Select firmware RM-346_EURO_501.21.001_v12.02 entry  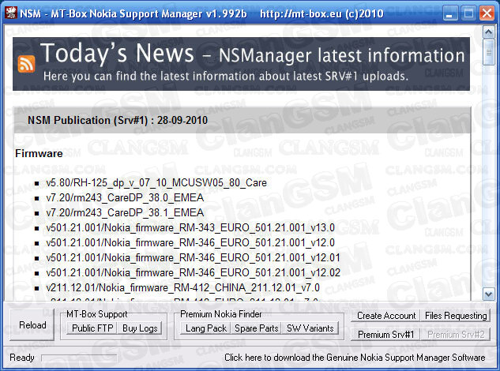pos(193,273)
